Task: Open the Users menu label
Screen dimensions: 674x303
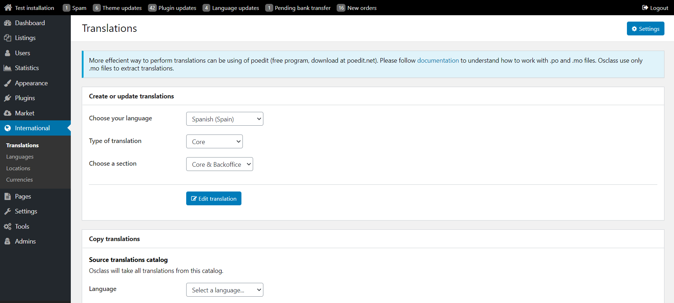Action: pyautogui.click(x=22, y=53)
